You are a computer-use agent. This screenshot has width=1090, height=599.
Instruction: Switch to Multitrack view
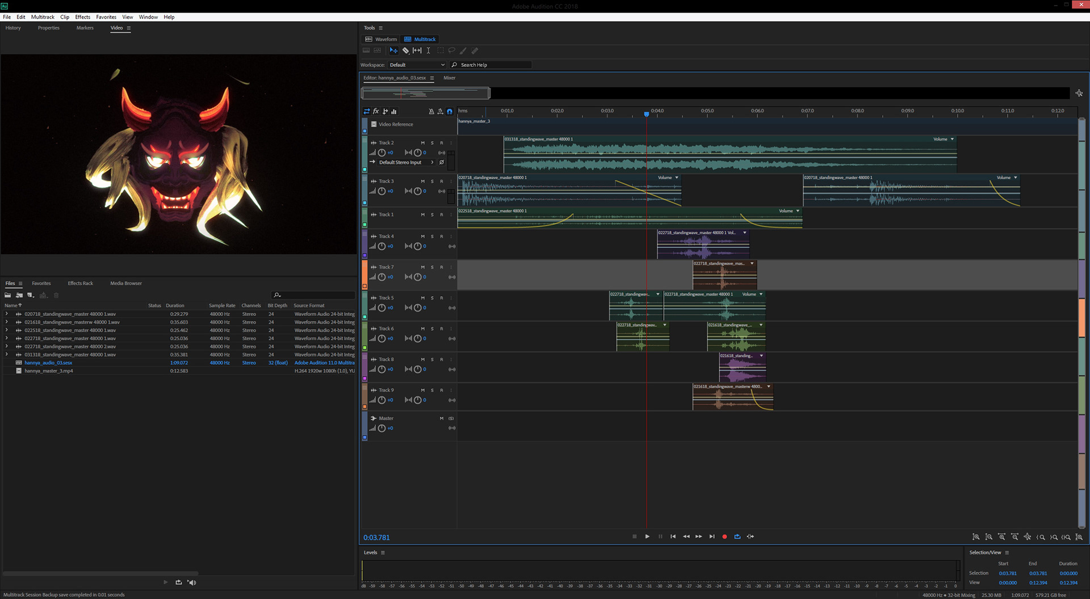pos(420,39)
